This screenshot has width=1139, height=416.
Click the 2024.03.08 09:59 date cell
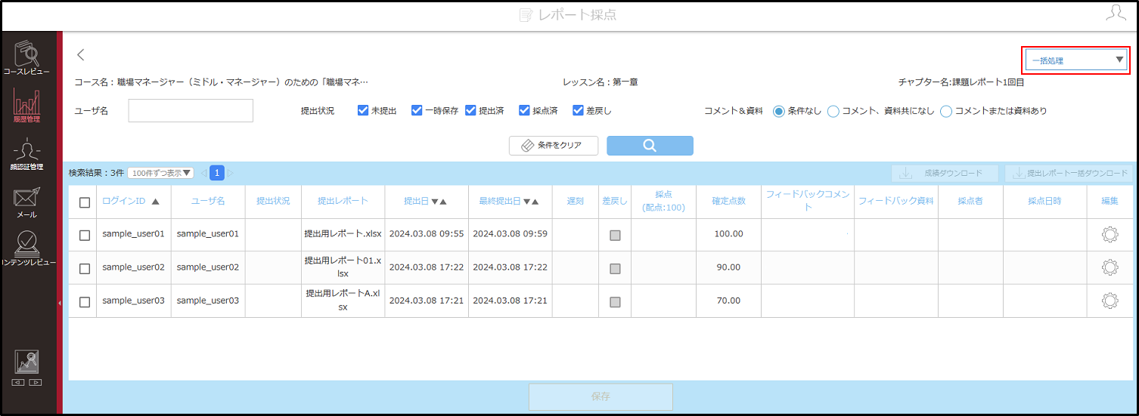coord(510,234)
